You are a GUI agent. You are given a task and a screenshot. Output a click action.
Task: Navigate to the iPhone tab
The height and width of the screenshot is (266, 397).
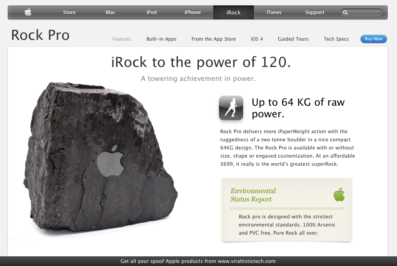192,12
